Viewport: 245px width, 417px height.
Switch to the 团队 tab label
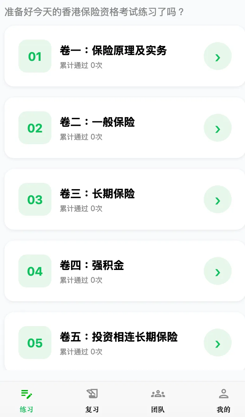[158, 409]
